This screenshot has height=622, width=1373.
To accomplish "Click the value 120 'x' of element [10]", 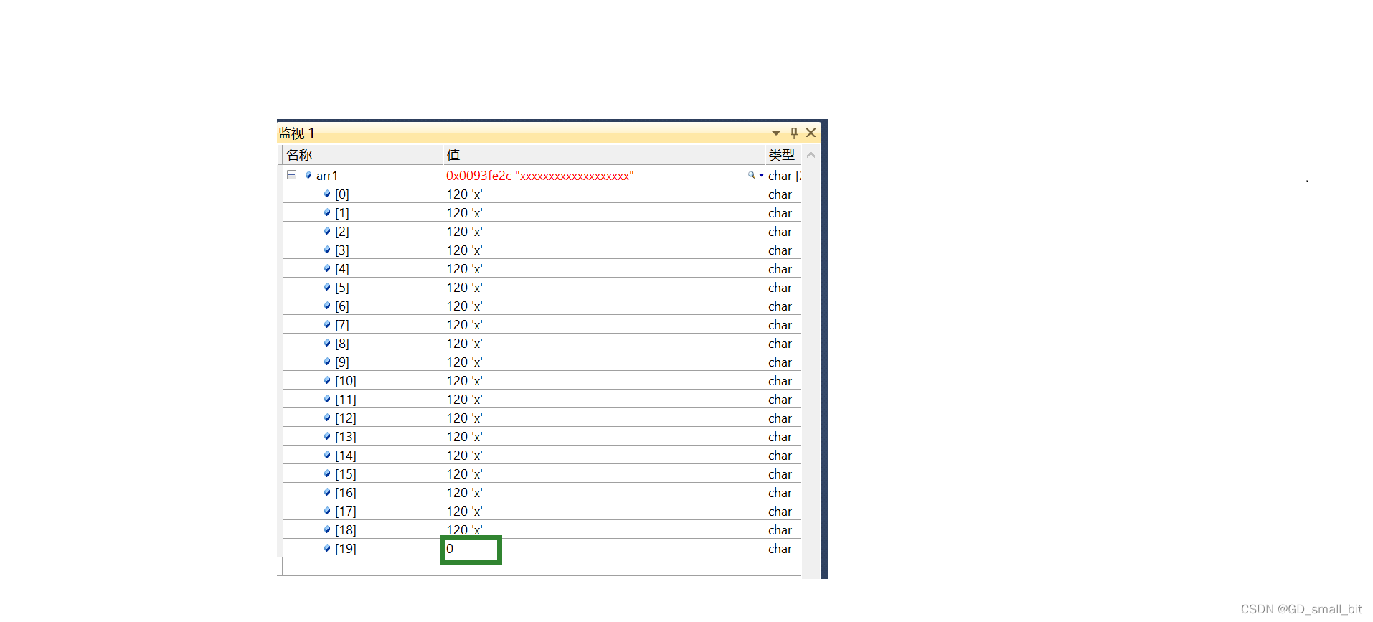I will point(464,381).
